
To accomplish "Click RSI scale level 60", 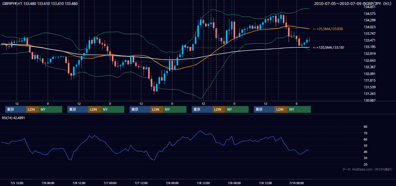I will click(x=366, y=139).
